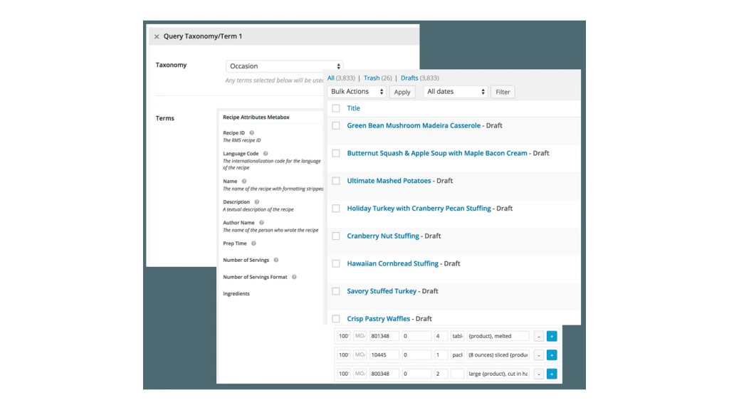This screenshot has width=729, height=410.
Task: Check Butternut Squash & Apple Soup checkbox
Action: (x=336, y=154)
